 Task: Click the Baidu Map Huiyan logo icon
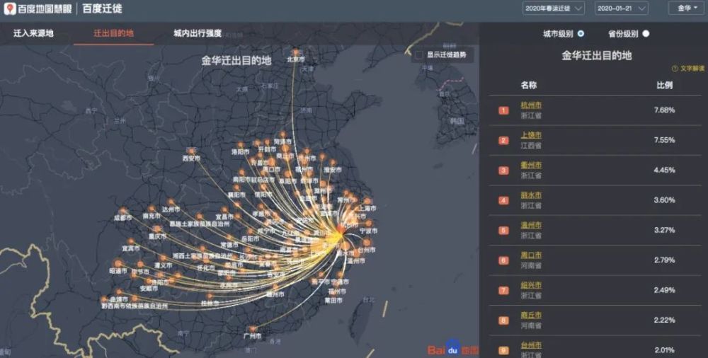(9, 8)
